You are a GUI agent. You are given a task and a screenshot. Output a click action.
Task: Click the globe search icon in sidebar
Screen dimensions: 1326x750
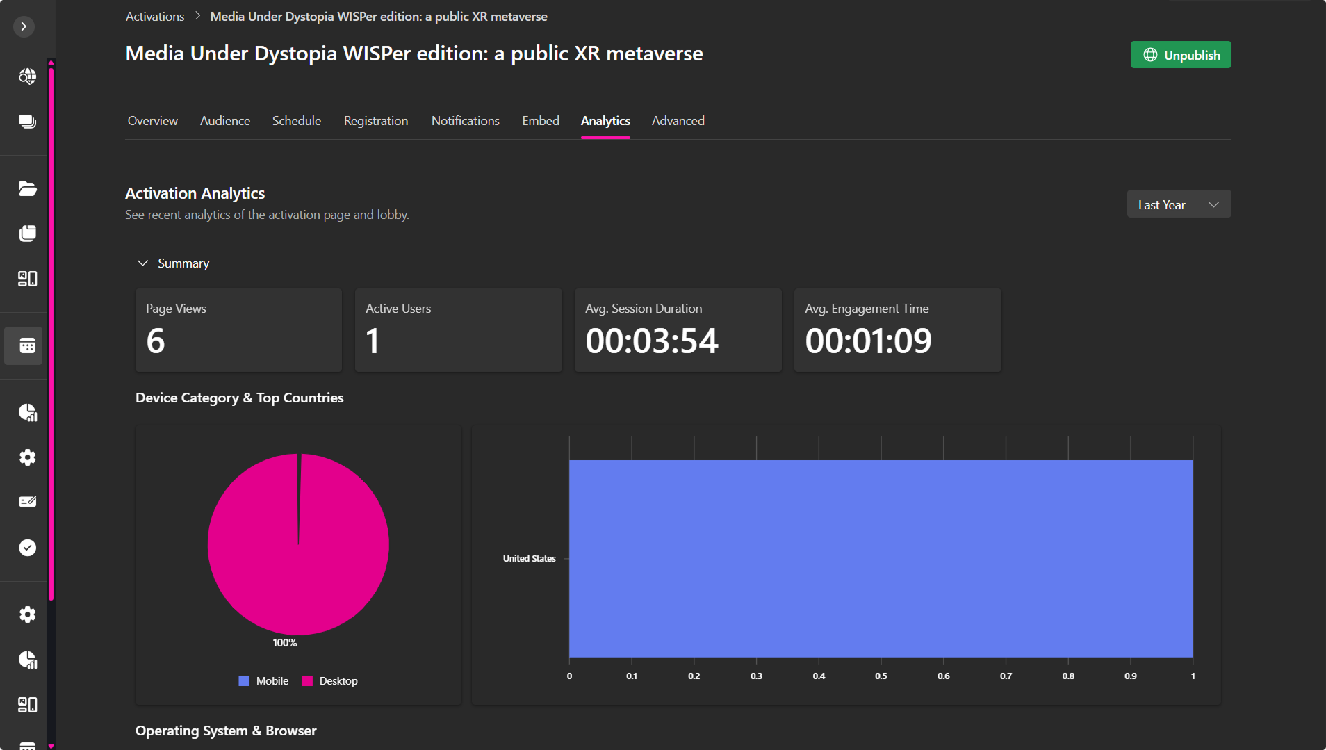(x=27, y=76)
